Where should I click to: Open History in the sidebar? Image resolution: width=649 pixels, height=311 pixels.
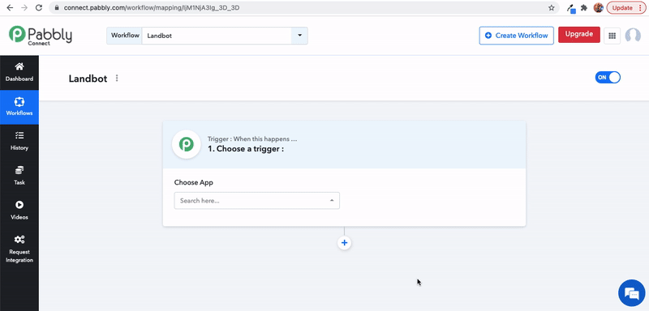[19, 142]
